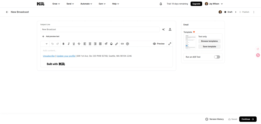This screenshot has width=261, height=124.
Task: Click the Add content editor area
Action: [x=106, y=51]
